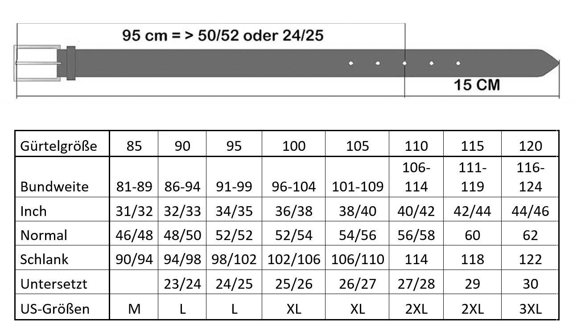Click the leftmost belt hole
The image size is (577, 332).
pos(351,63)
